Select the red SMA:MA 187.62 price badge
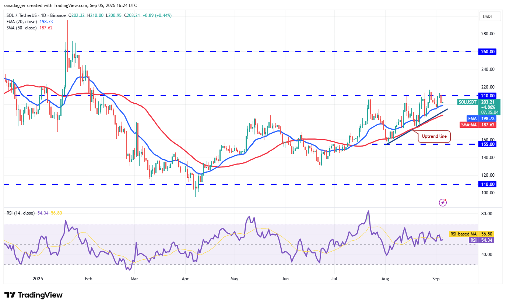The width and height of the screenshot is (506, 306). click(x=479, y=125)
